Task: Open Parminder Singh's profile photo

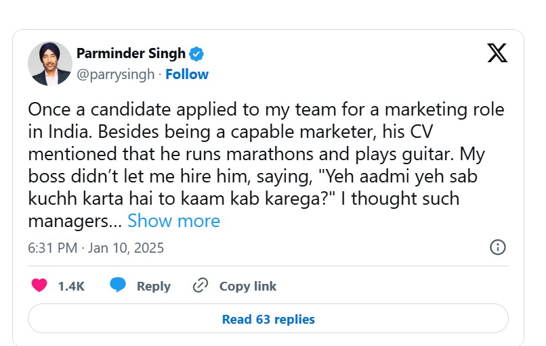Action: click(49, 63)
